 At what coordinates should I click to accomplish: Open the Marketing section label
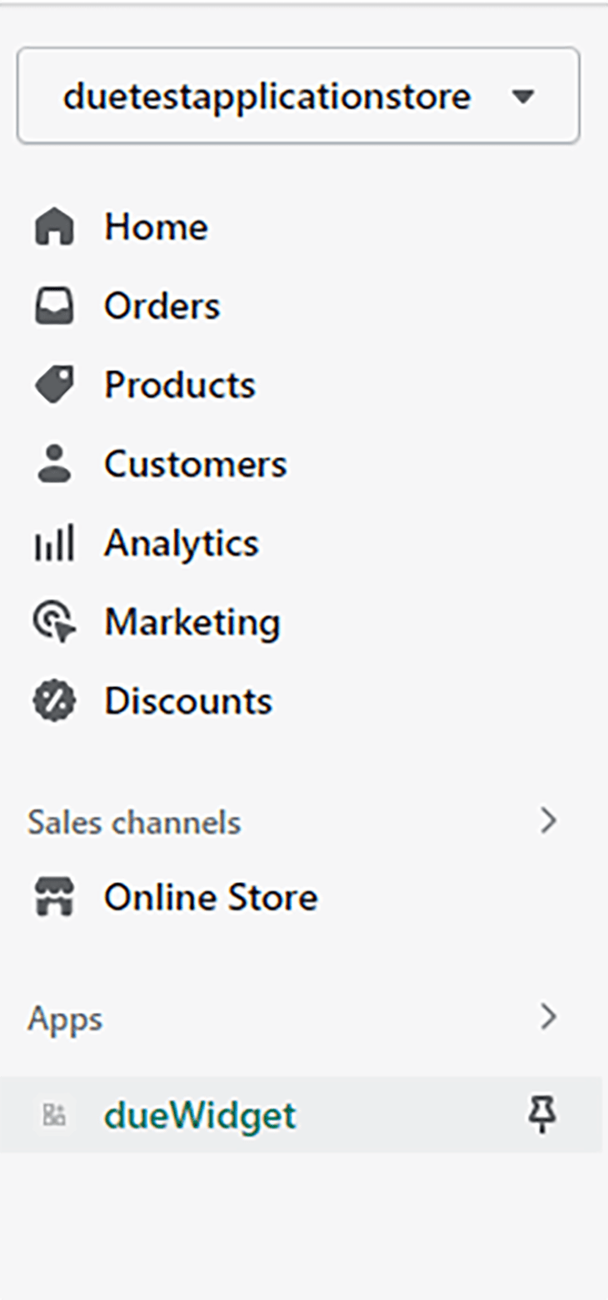[192, 623]
